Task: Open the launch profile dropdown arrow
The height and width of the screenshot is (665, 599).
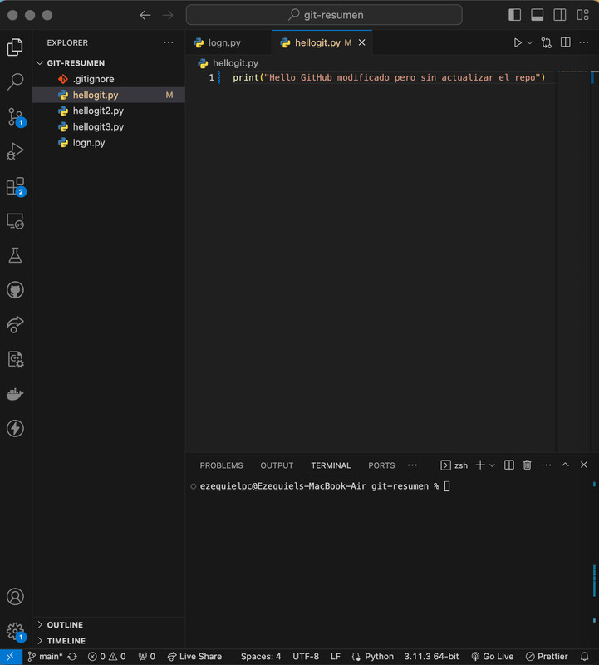Action: click(x=492, y=465)
